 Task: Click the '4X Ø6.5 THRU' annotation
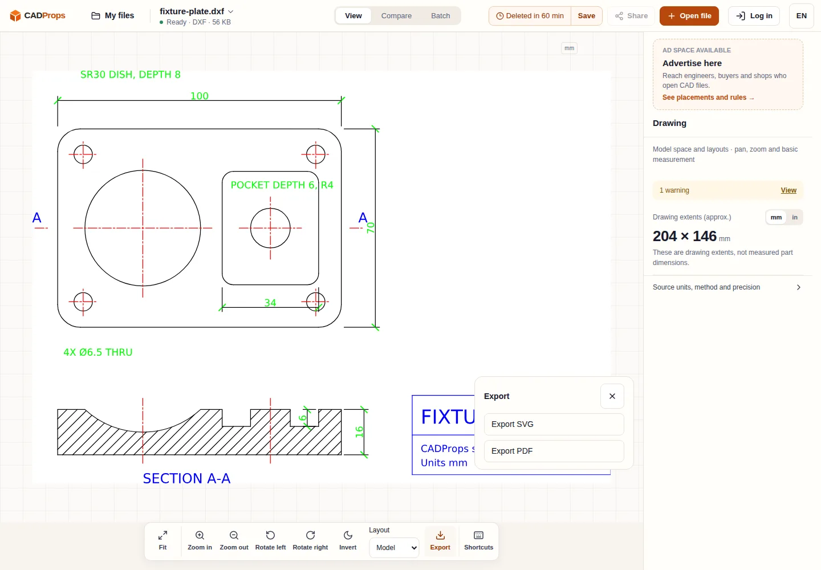pos(98,352)
